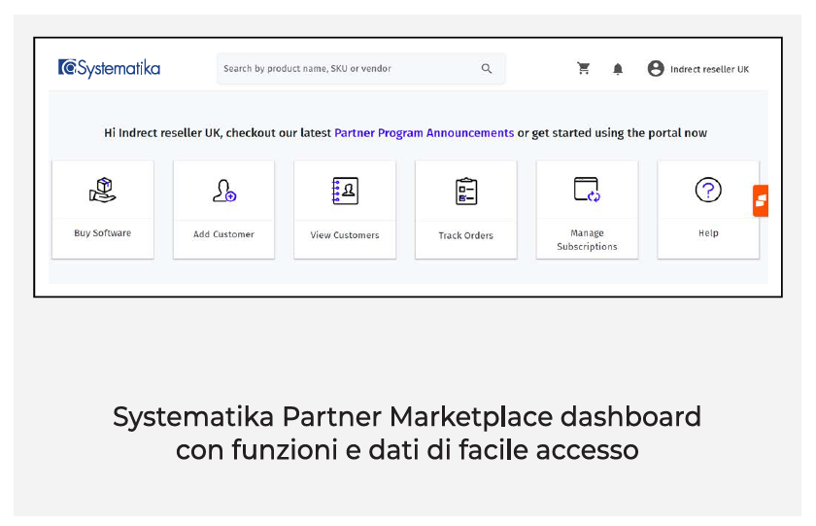Select the Track Orders tile label
The image size is (816, 526).
[x=466, y=235]
